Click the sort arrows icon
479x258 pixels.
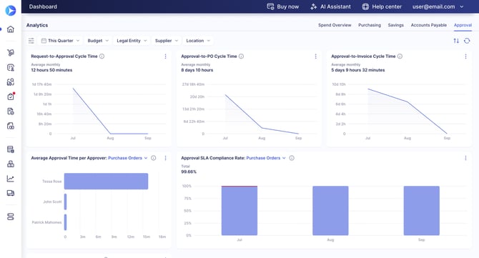(x=456, y=41)
